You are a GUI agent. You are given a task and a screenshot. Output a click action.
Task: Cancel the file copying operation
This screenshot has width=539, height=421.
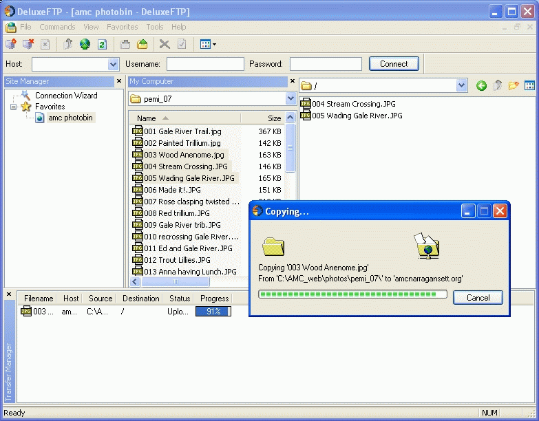pos(478,298)
